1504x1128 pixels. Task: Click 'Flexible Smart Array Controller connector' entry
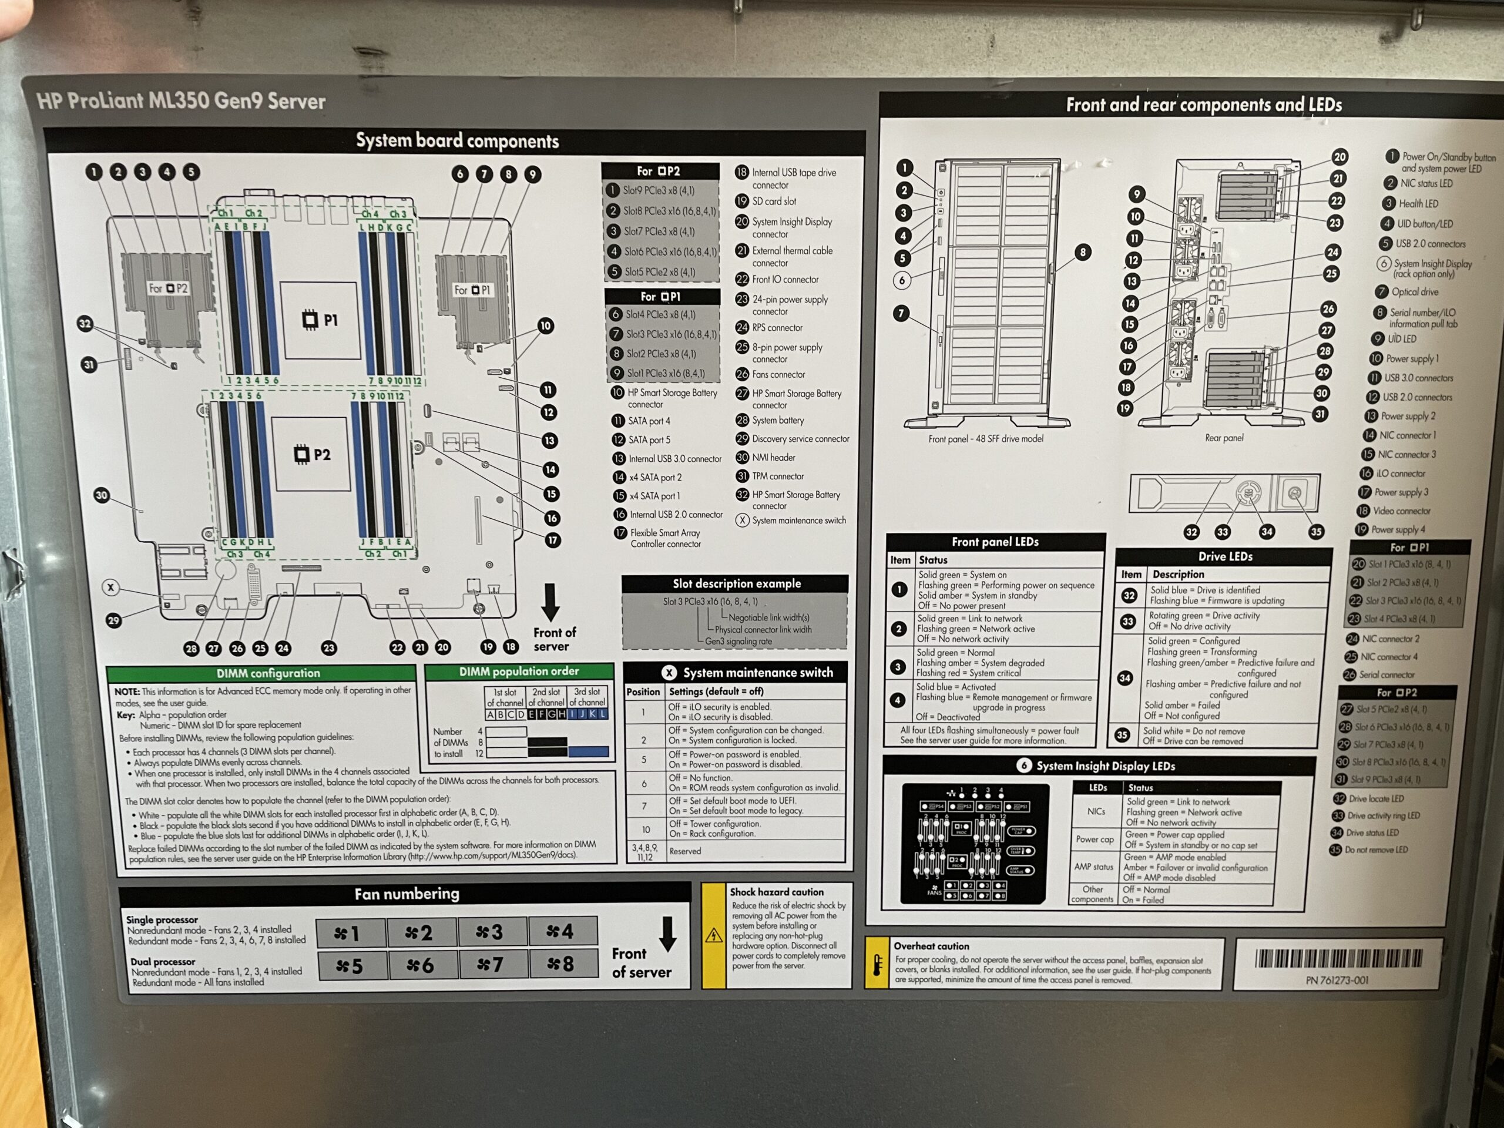pyautogui.click(x=666, y=538)
